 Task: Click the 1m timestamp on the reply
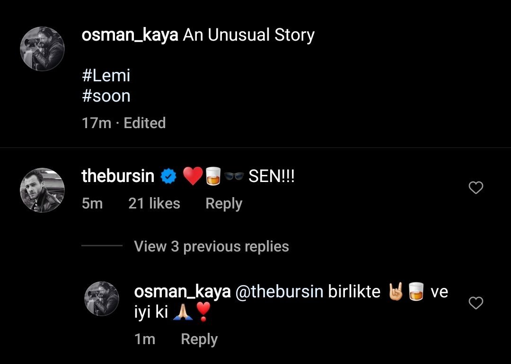pos(144,339)
